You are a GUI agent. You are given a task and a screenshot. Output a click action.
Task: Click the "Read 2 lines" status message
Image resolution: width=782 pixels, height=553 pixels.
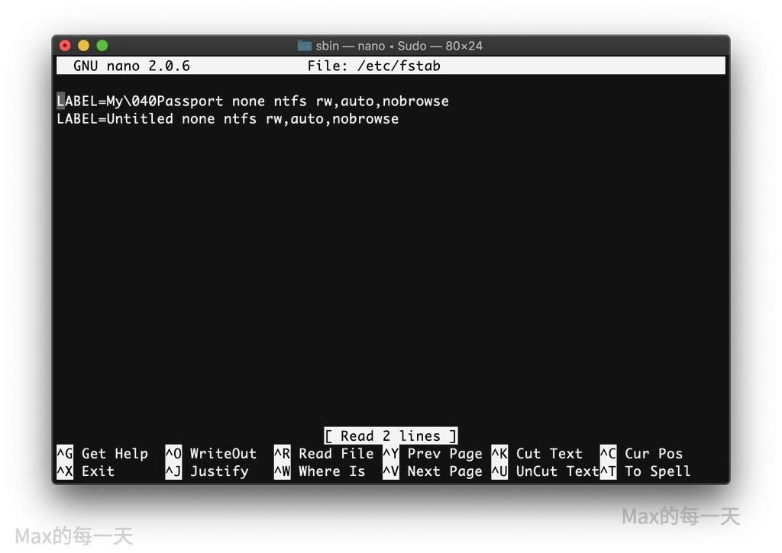pos(390,436)
